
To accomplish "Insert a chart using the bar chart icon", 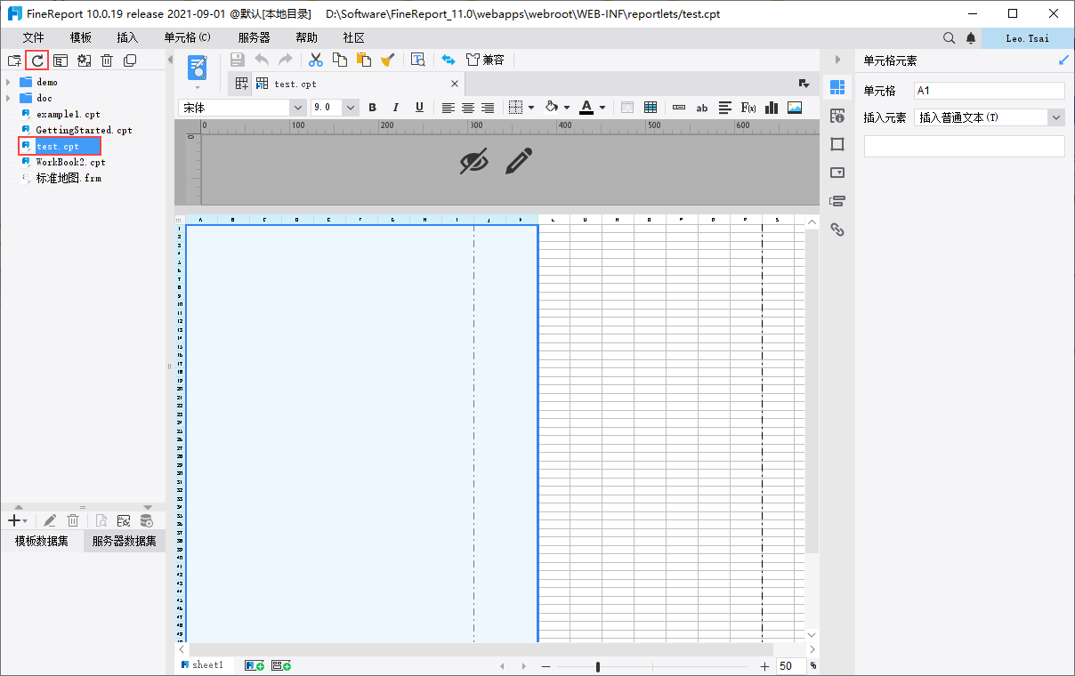I will pos(772,108).
